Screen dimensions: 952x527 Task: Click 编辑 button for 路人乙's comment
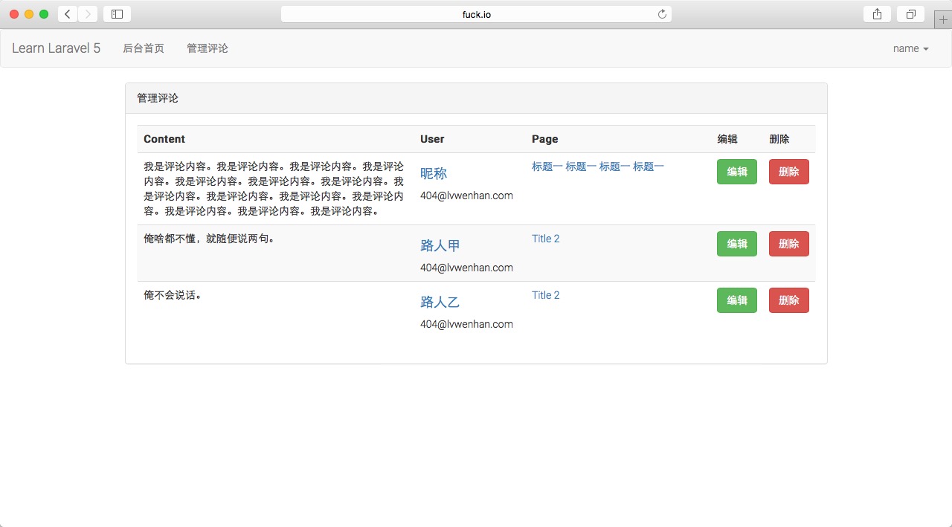(x=736, y=300)
